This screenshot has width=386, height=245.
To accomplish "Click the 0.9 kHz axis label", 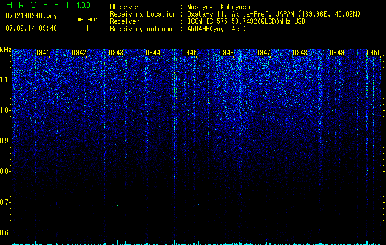I will point(5,141).
